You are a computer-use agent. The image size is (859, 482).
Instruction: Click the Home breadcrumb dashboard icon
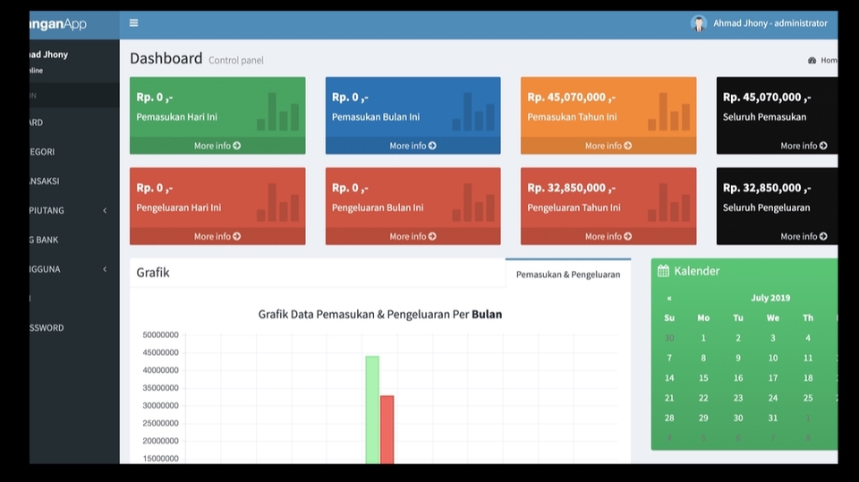(812, 60)
